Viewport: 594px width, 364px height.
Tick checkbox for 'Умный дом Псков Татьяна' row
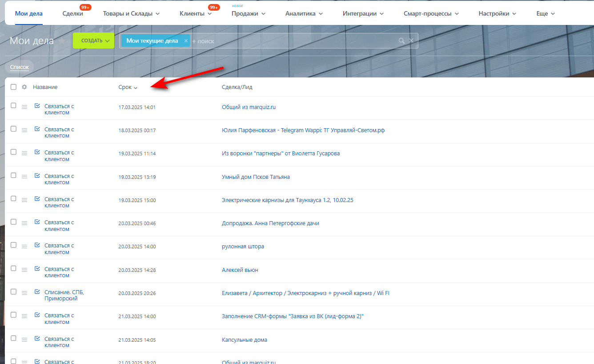click(13, 175)
